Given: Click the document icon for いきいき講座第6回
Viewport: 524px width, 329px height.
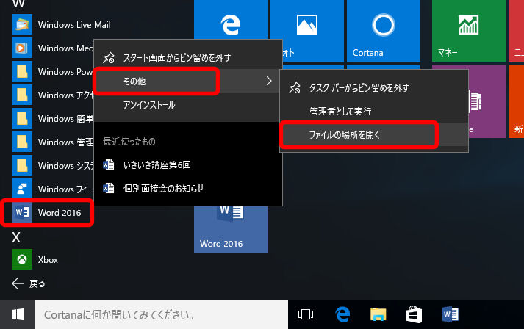Looking at the screenshot, I should [108, 164].
